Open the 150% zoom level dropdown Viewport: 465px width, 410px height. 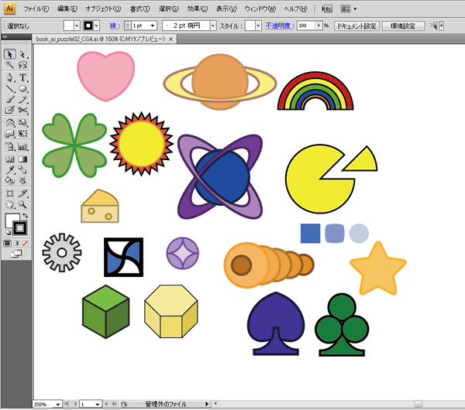pyautogui.click(x=58, y=404)
